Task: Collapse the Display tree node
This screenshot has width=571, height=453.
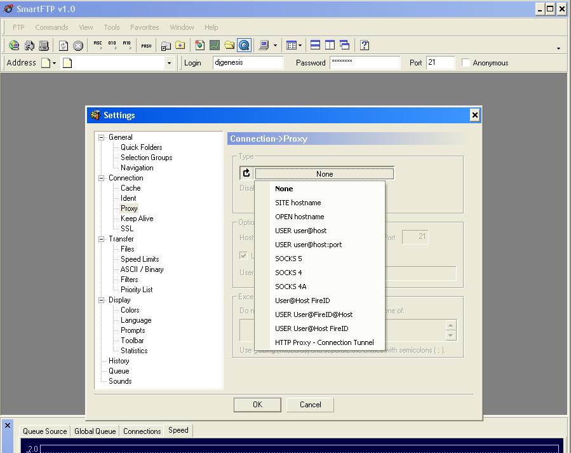Action: (101, 300)
